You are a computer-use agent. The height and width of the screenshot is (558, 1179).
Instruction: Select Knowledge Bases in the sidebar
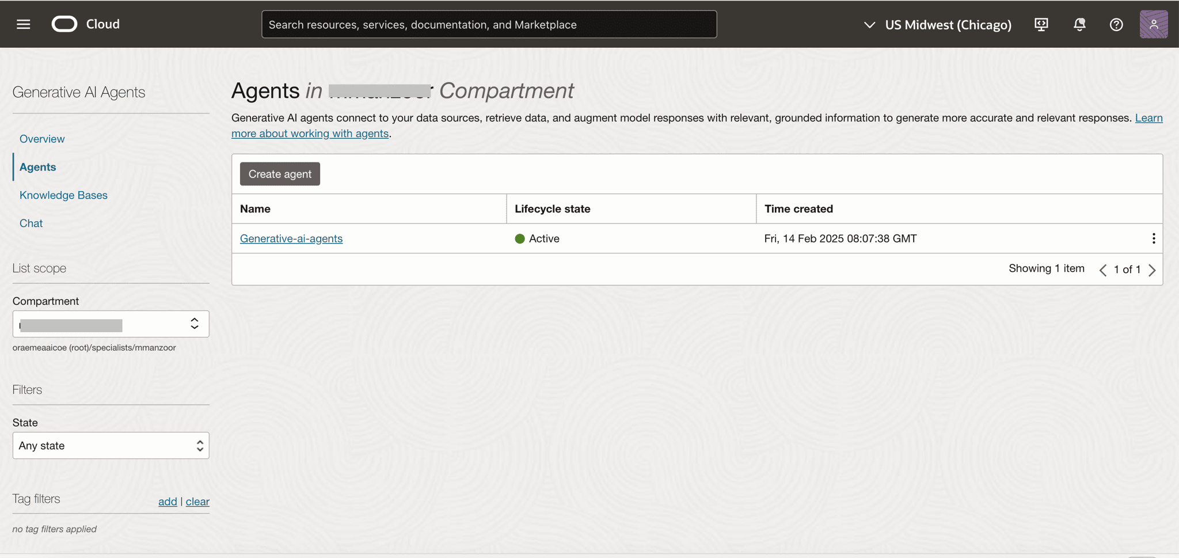63,195
